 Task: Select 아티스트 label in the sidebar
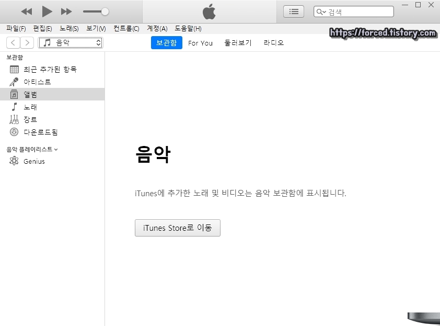click(x=37, y=82)
